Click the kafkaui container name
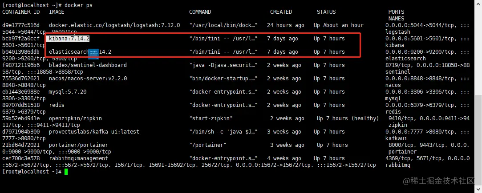Image resolution: width=482 pixels, height=193 pixels. (396, 138)
